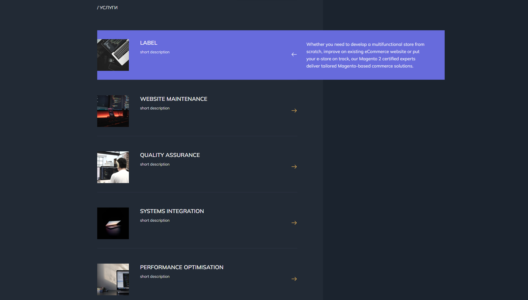This screenshot has height=300, width=528.
Task: Open the Performance Optimisation thumbnail image
Action: (x=113, y=279)
